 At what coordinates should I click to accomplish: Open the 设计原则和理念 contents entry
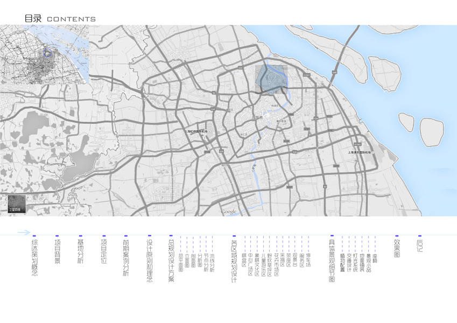150,261
